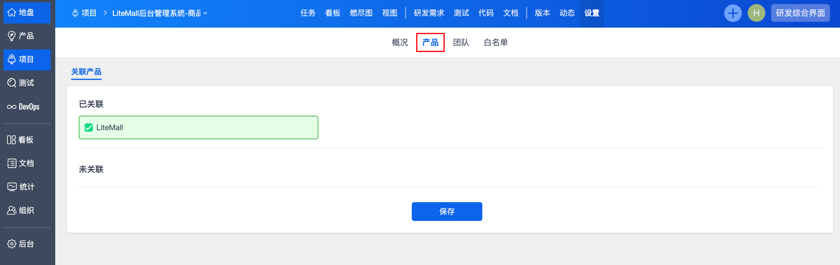
Task: Uncheck the LiteMall product checkbox
Action: pyautogui.click(x=89, y=128)
